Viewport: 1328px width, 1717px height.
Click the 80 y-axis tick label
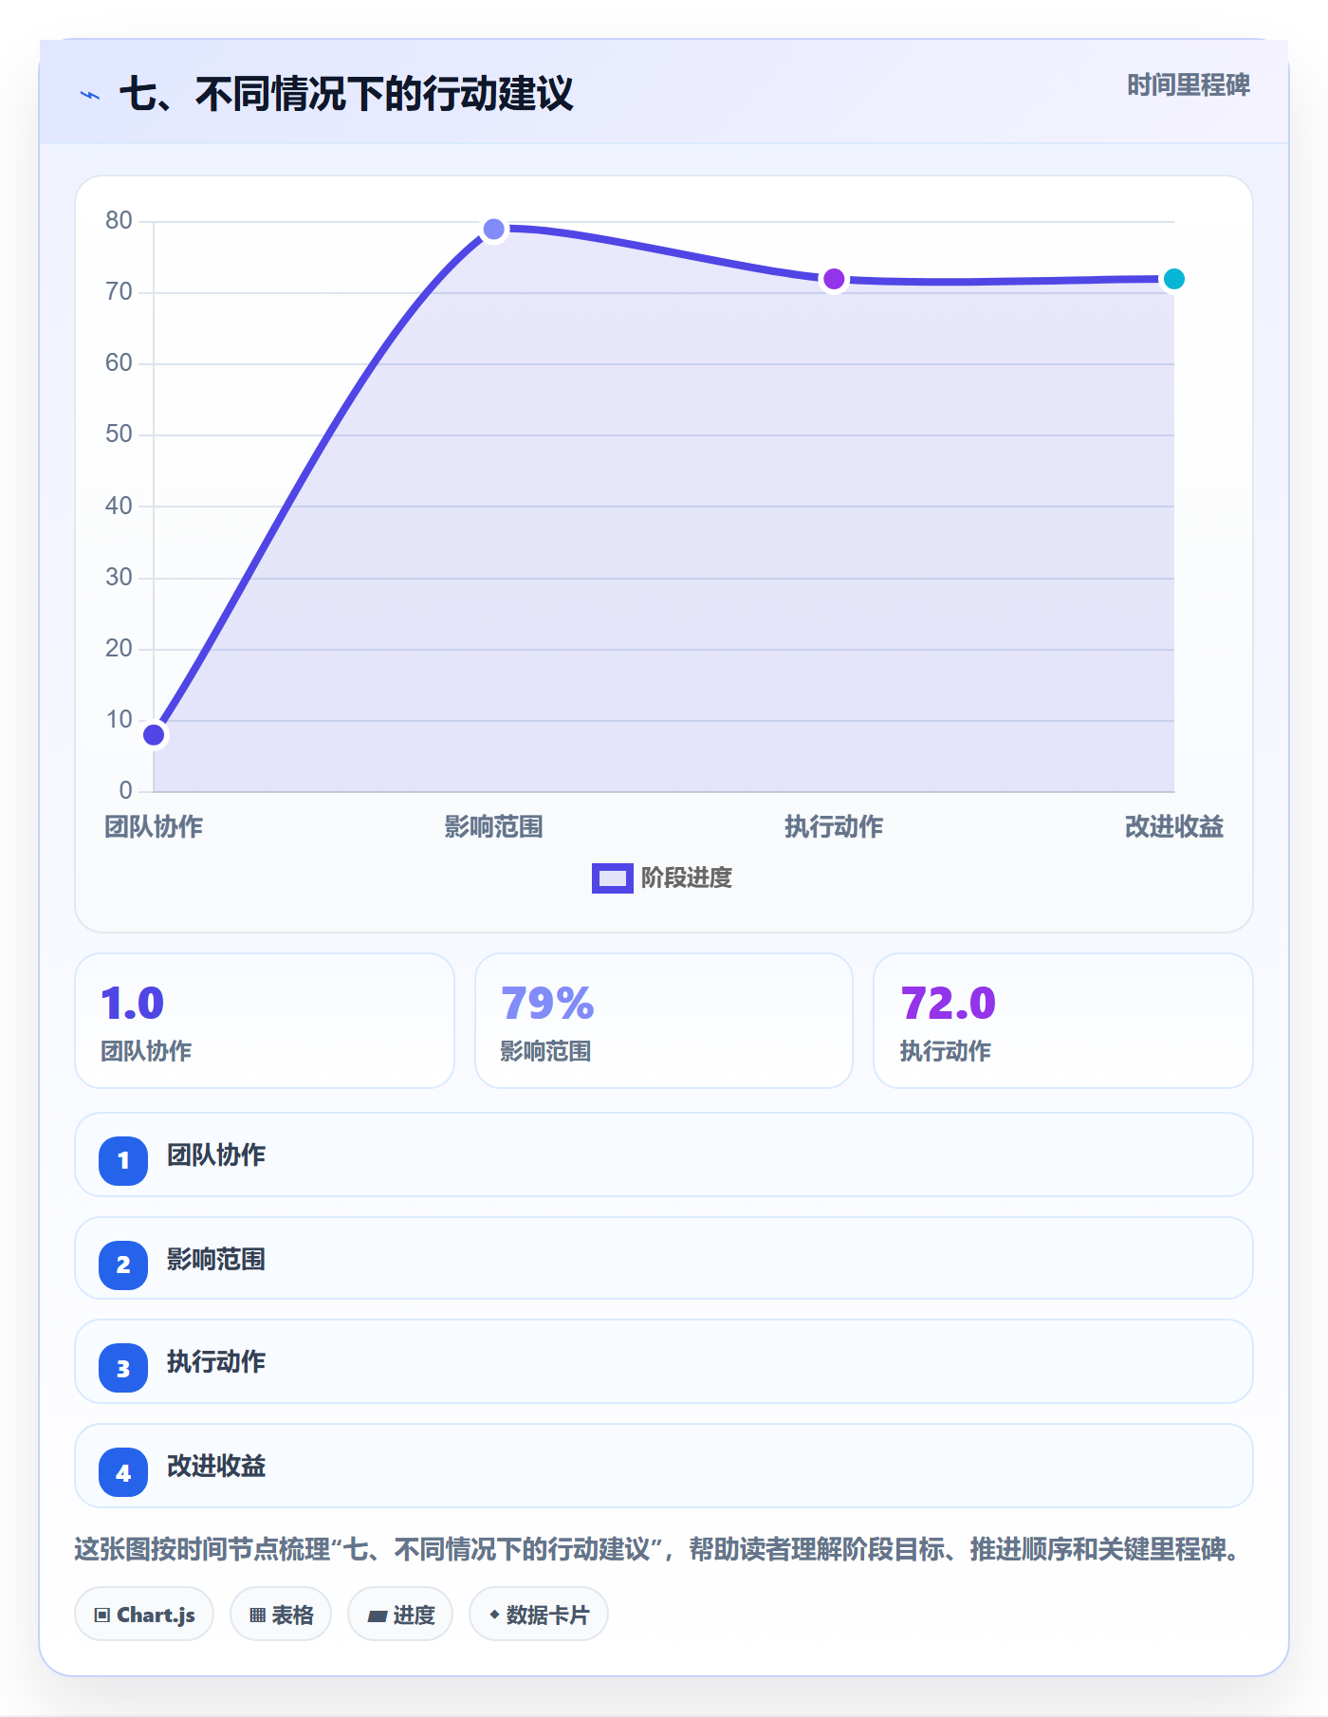pyautogui.click(x=119, y=220)
